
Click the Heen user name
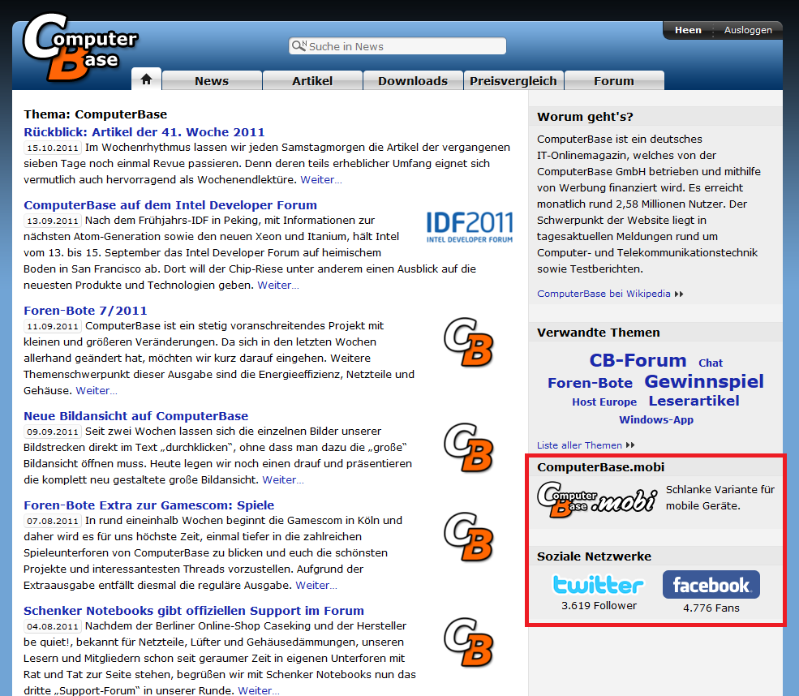coord(688,30)
